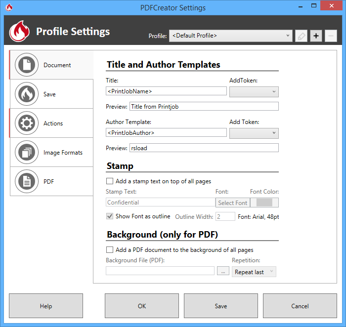Maximize the PDFCreator Settings window
The image size is (346, 327).
coord(314,6)
